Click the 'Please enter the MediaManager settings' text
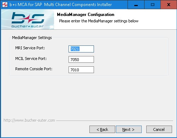Viewport: 177px width, 138px height. tap(99, 21)
